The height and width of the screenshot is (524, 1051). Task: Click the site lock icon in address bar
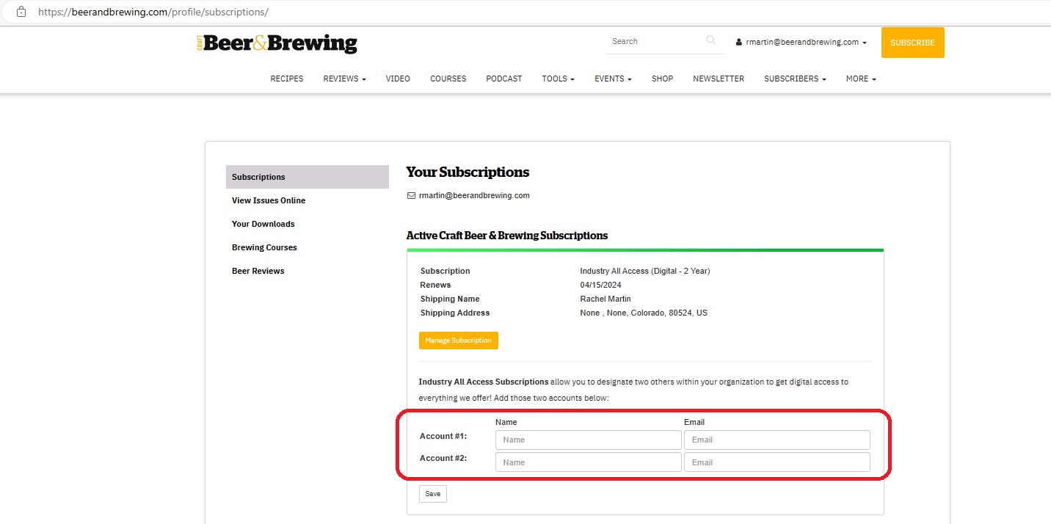point(21,12)
